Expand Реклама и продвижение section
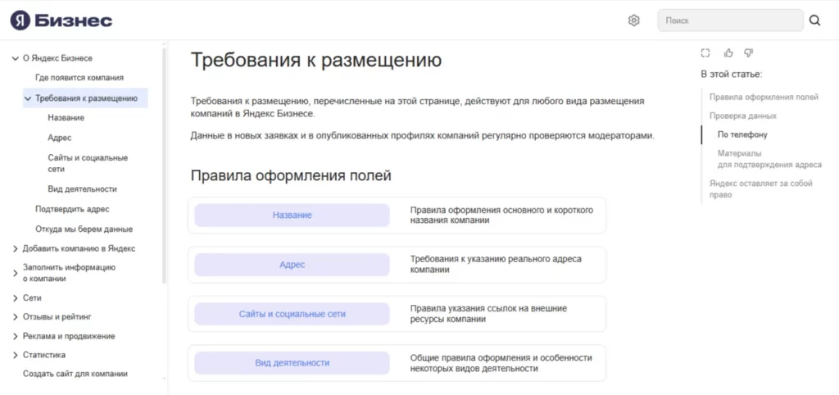The height and width of the screenshot is (395, 839). (x=15, y=336)
